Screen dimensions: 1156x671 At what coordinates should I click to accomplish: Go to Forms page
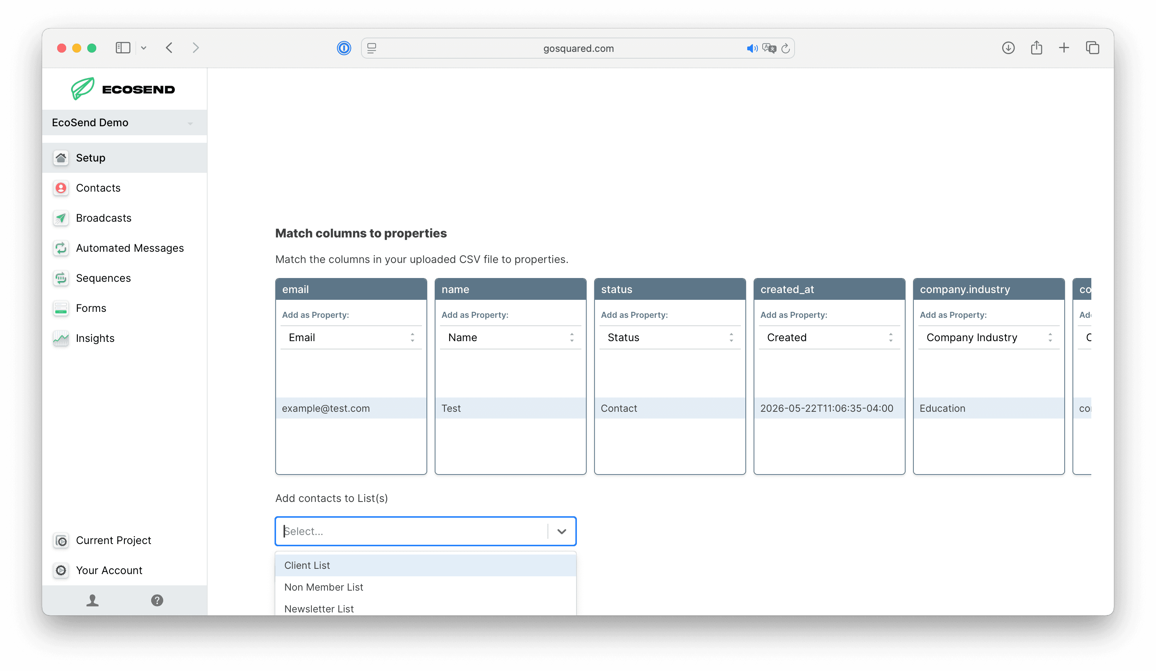click(125, 308)
